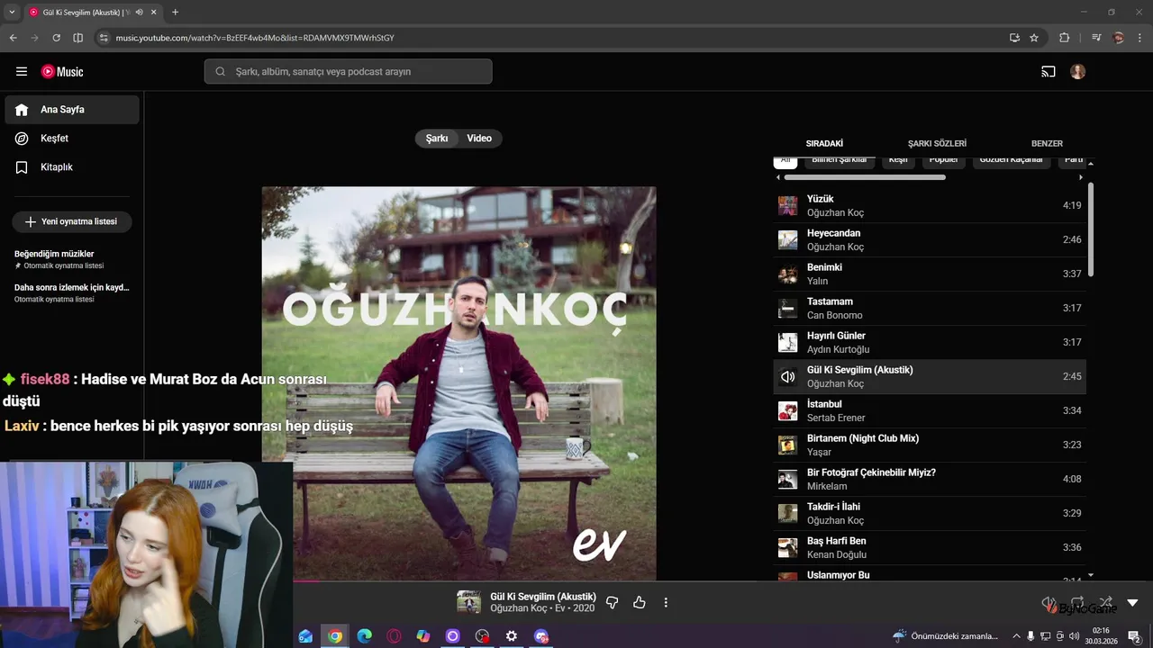Screen dimensions: 1153x648
Task: Click speaker icon on Gül Ki Sevgilim row
Action: tap(788, 377)
